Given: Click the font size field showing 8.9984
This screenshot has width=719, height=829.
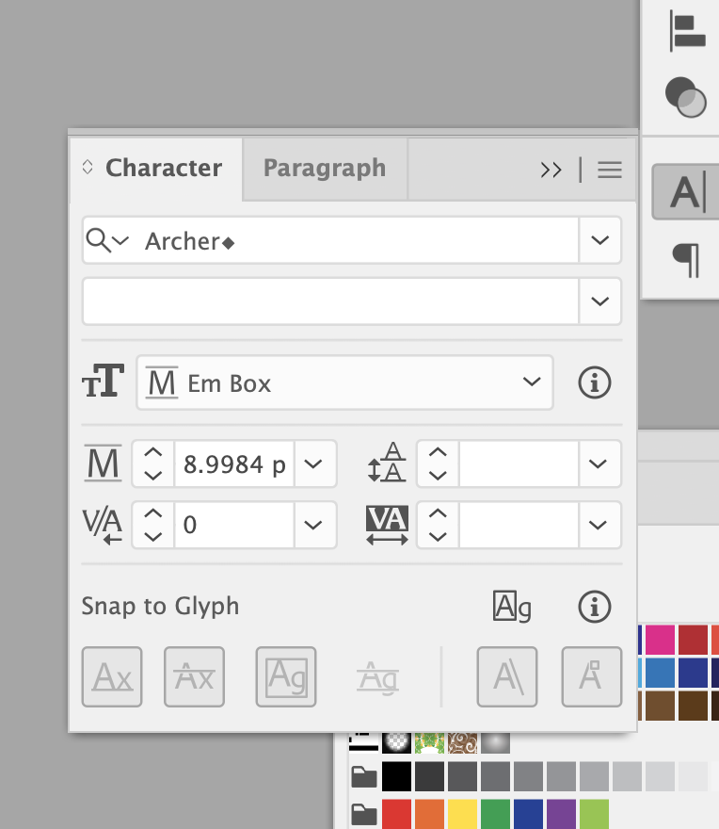Looking at the screenshot, I should pos(234,464).
